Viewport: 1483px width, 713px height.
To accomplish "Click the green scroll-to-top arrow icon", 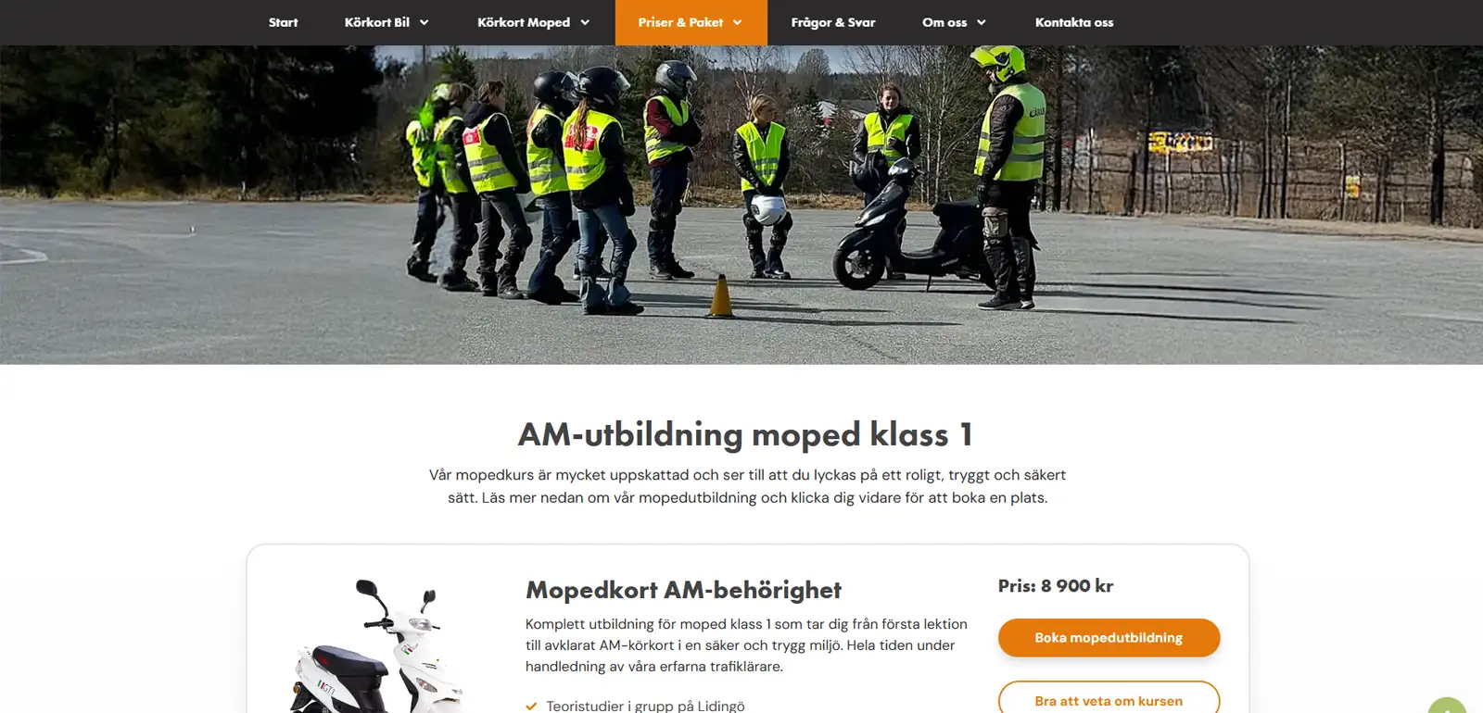I will (1447, 706).
